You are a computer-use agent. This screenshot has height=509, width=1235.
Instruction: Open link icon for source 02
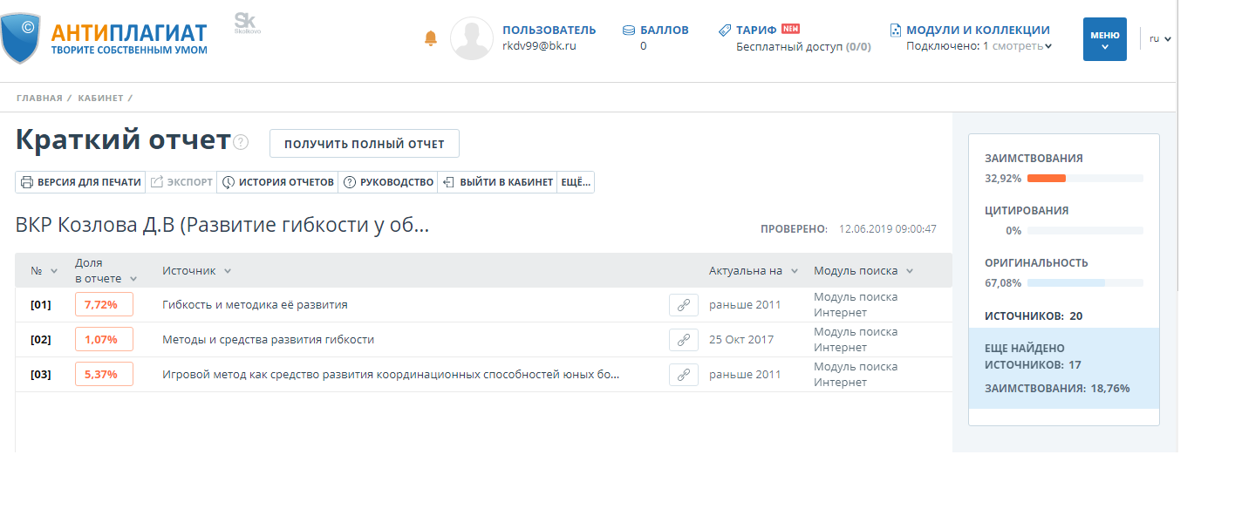click(684, 340)
